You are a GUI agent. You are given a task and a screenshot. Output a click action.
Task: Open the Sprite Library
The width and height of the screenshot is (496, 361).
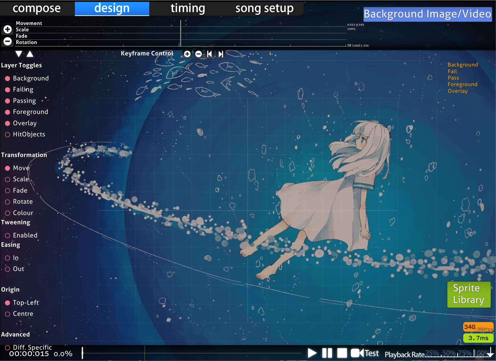click(x=469, y=294)
